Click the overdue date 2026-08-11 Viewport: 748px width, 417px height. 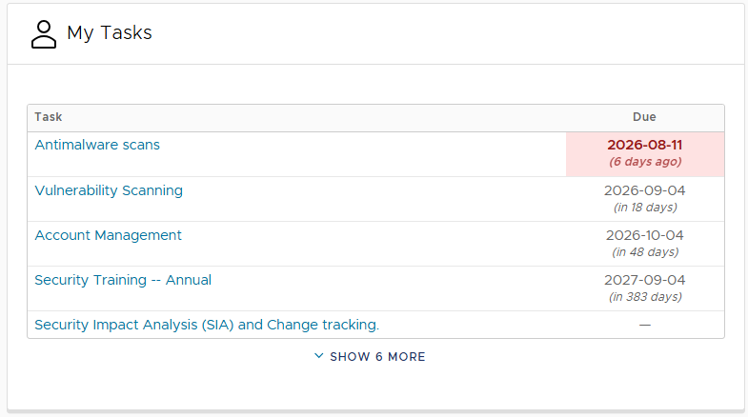pos(645,145)
